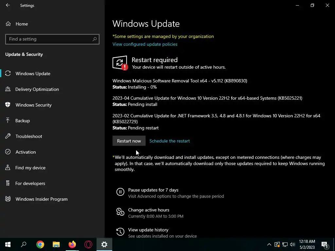335x251 pixels.
Task: Open the notification action center
Action: tap(325, 244)
